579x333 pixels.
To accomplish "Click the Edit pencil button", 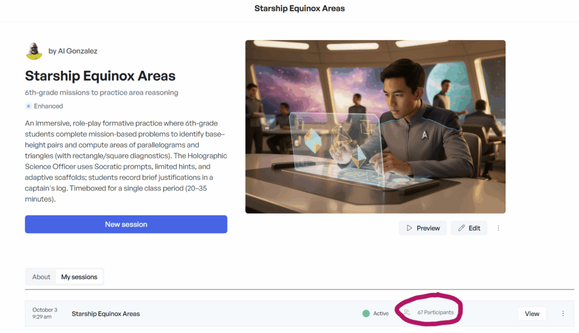I will point(469,228).
